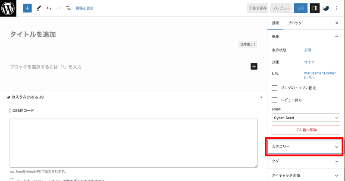Screen dimensions: 345x181
Task: Toggle the settings sidebar icon
Action: (x=314, y=8)
